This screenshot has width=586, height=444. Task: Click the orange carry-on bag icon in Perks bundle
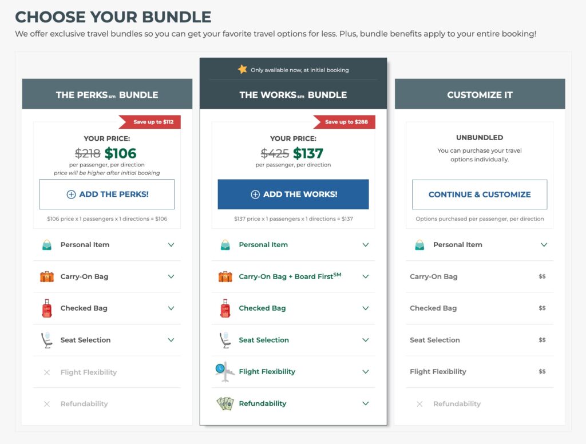coord(47,277)
